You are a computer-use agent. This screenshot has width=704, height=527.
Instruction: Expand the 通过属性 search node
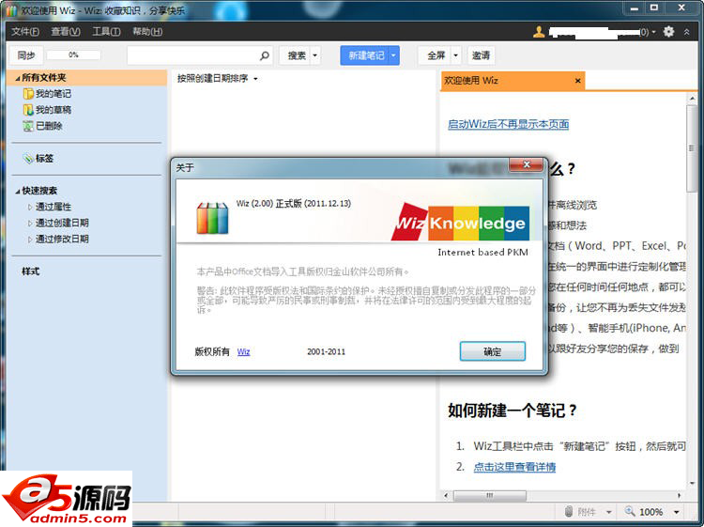click(30, 207)
